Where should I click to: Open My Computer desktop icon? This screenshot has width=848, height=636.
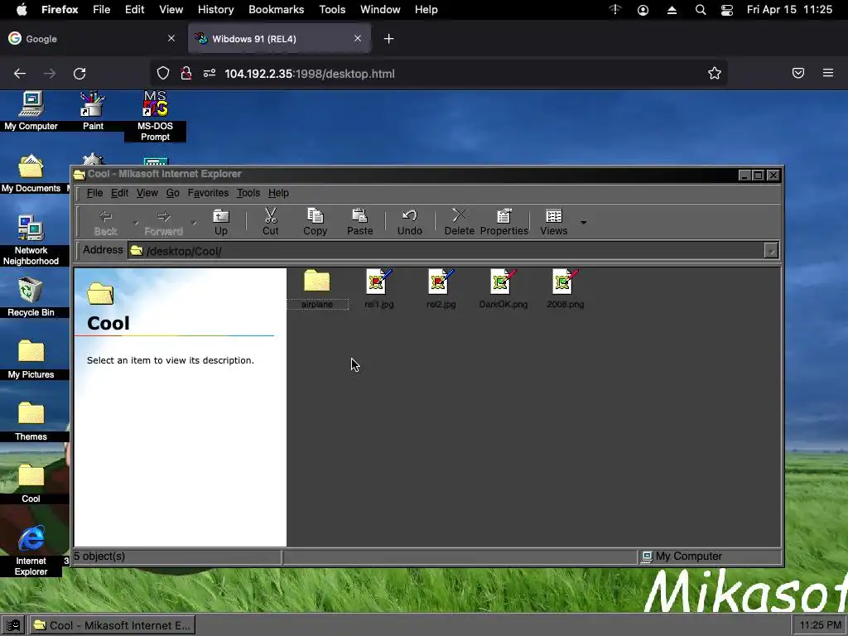click(x=31, y=111)
